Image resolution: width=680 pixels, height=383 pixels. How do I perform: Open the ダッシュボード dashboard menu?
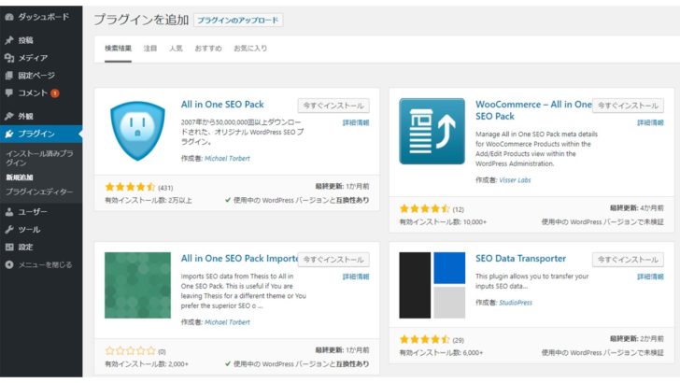41,17
